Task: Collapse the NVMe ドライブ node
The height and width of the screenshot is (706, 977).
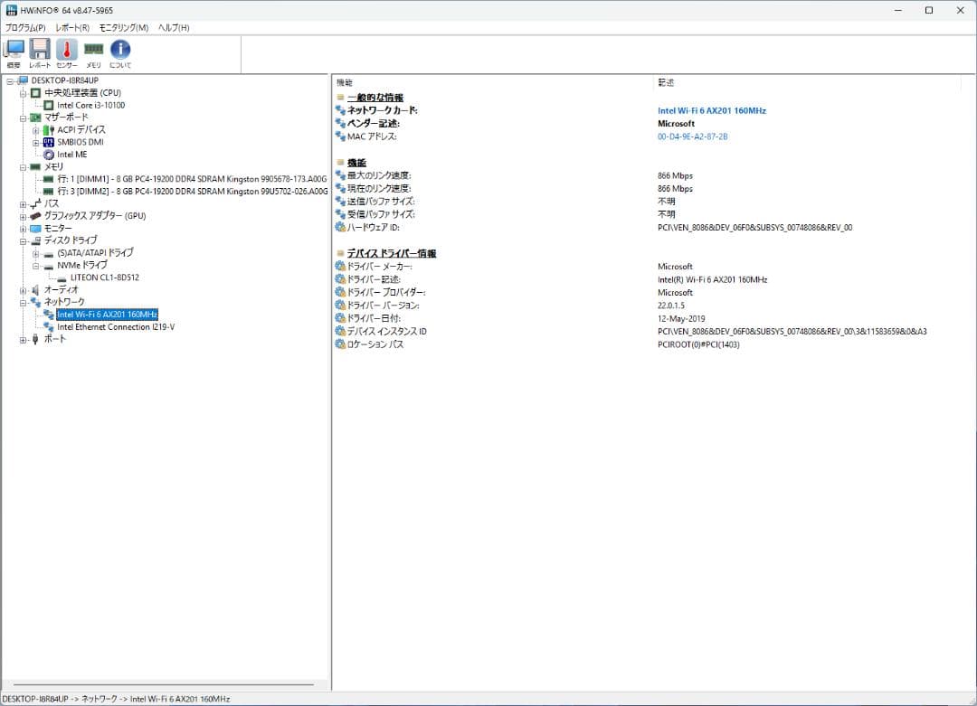Action: coord(36,266)
